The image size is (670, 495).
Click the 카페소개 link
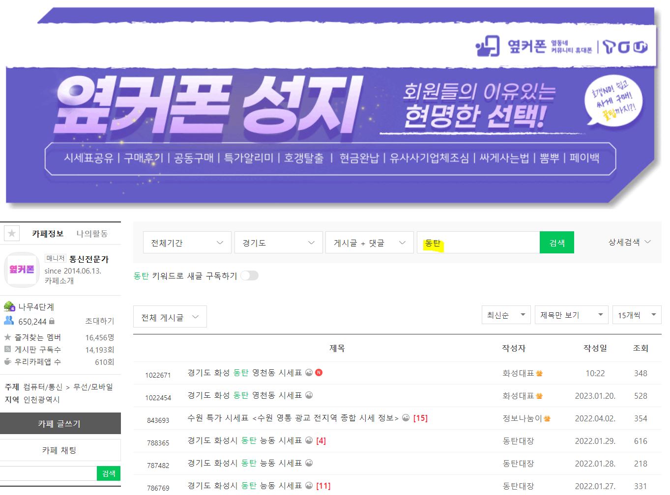(59, 280)
